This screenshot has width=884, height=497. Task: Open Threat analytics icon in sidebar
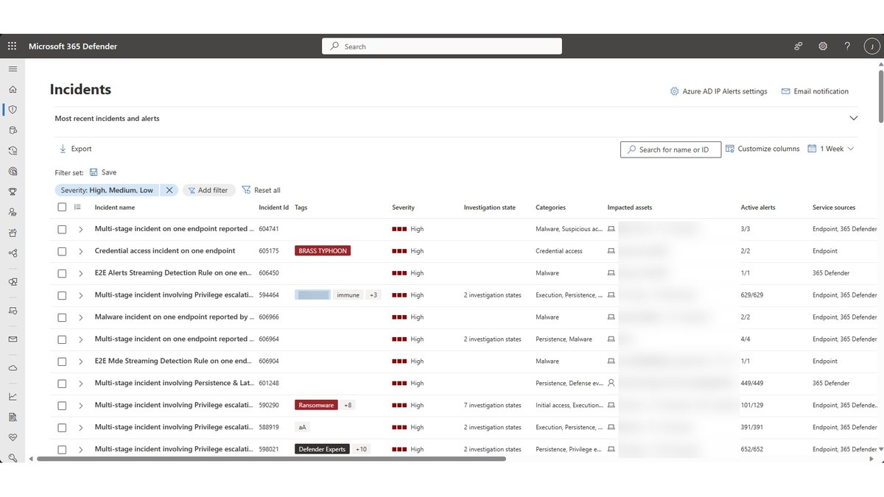coord(13,172)
